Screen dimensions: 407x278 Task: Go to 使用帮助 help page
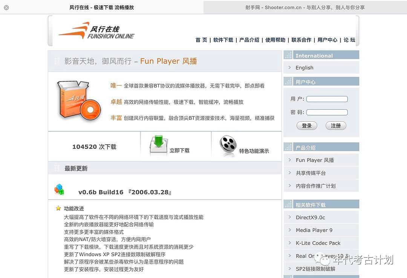(x=275, y=40)
